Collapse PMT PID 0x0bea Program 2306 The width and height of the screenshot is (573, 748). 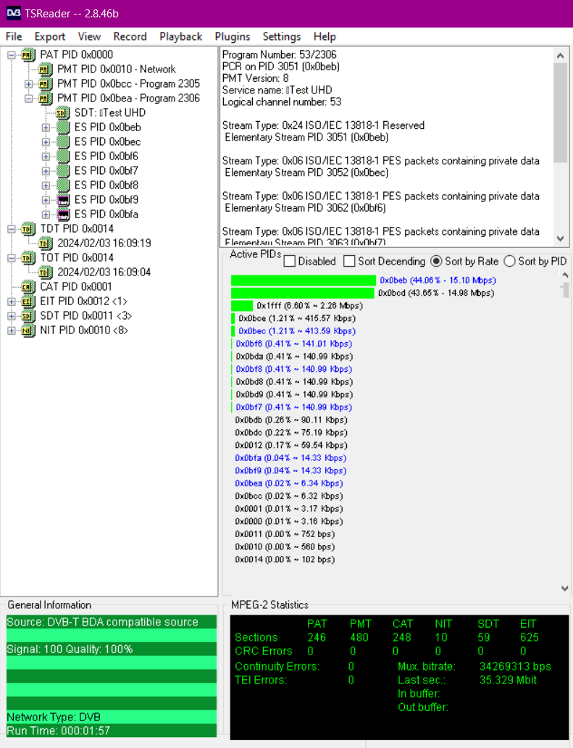[x=28, y=99]
